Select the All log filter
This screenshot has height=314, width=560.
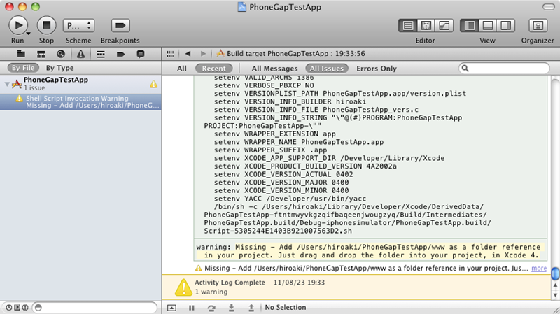coord(182,68)
